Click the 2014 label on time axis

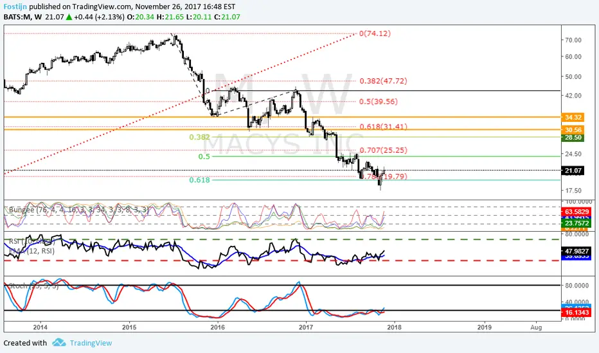(x=40, y=327)
